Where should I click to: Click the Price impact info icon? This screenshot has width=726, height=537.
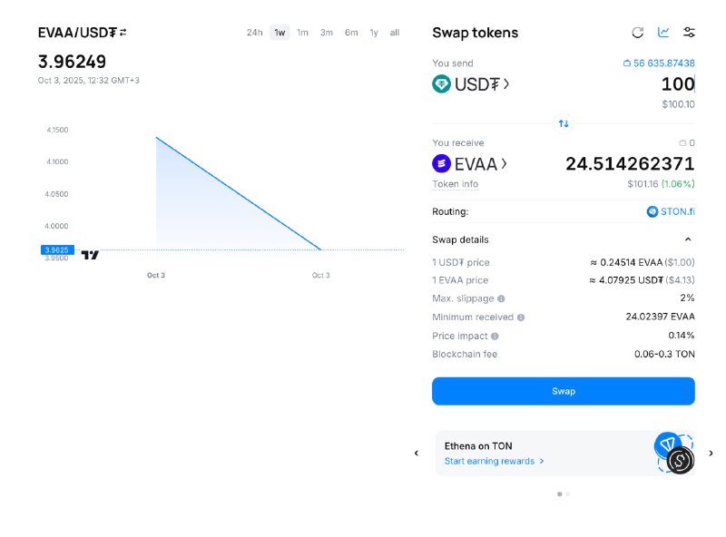click(495, 337)
